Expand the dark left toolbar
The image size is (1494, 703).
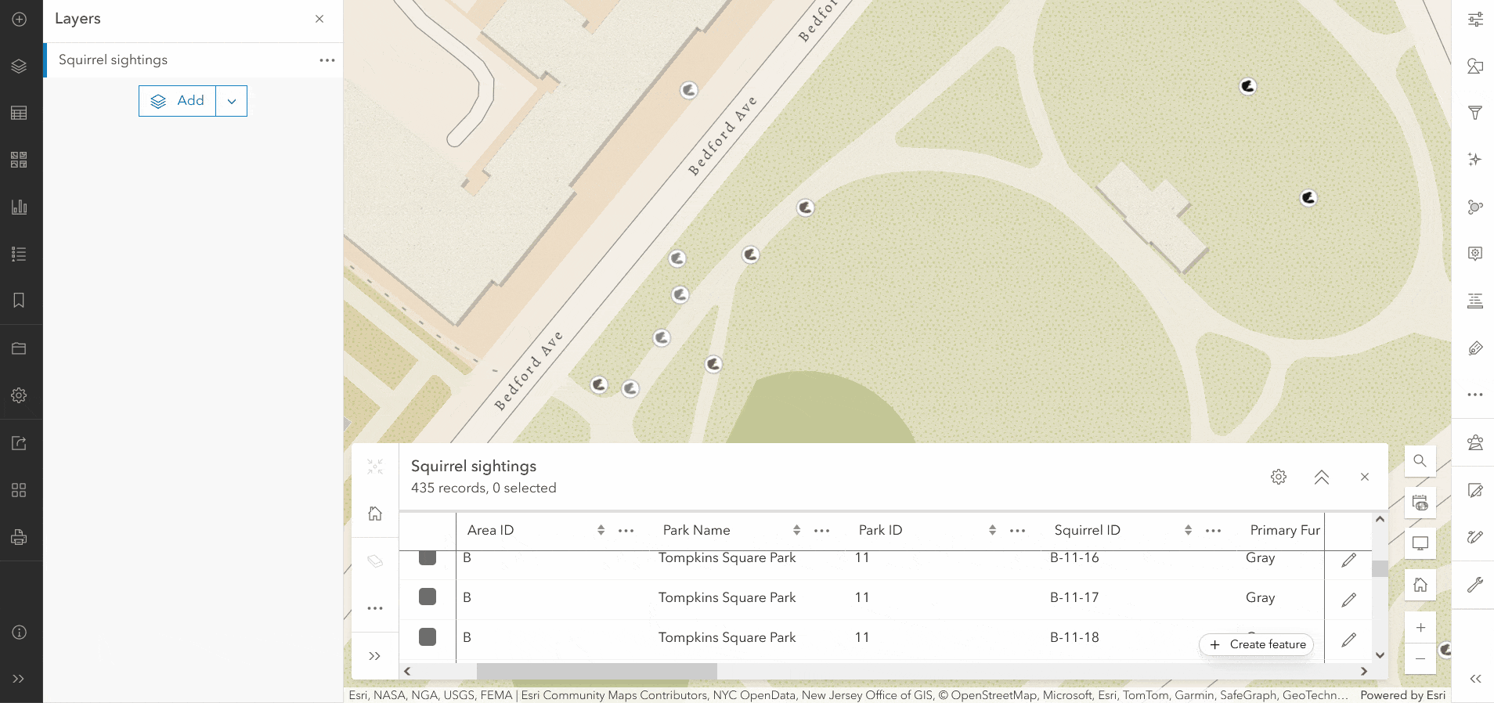pyautogui.click(x=19, y=679)
